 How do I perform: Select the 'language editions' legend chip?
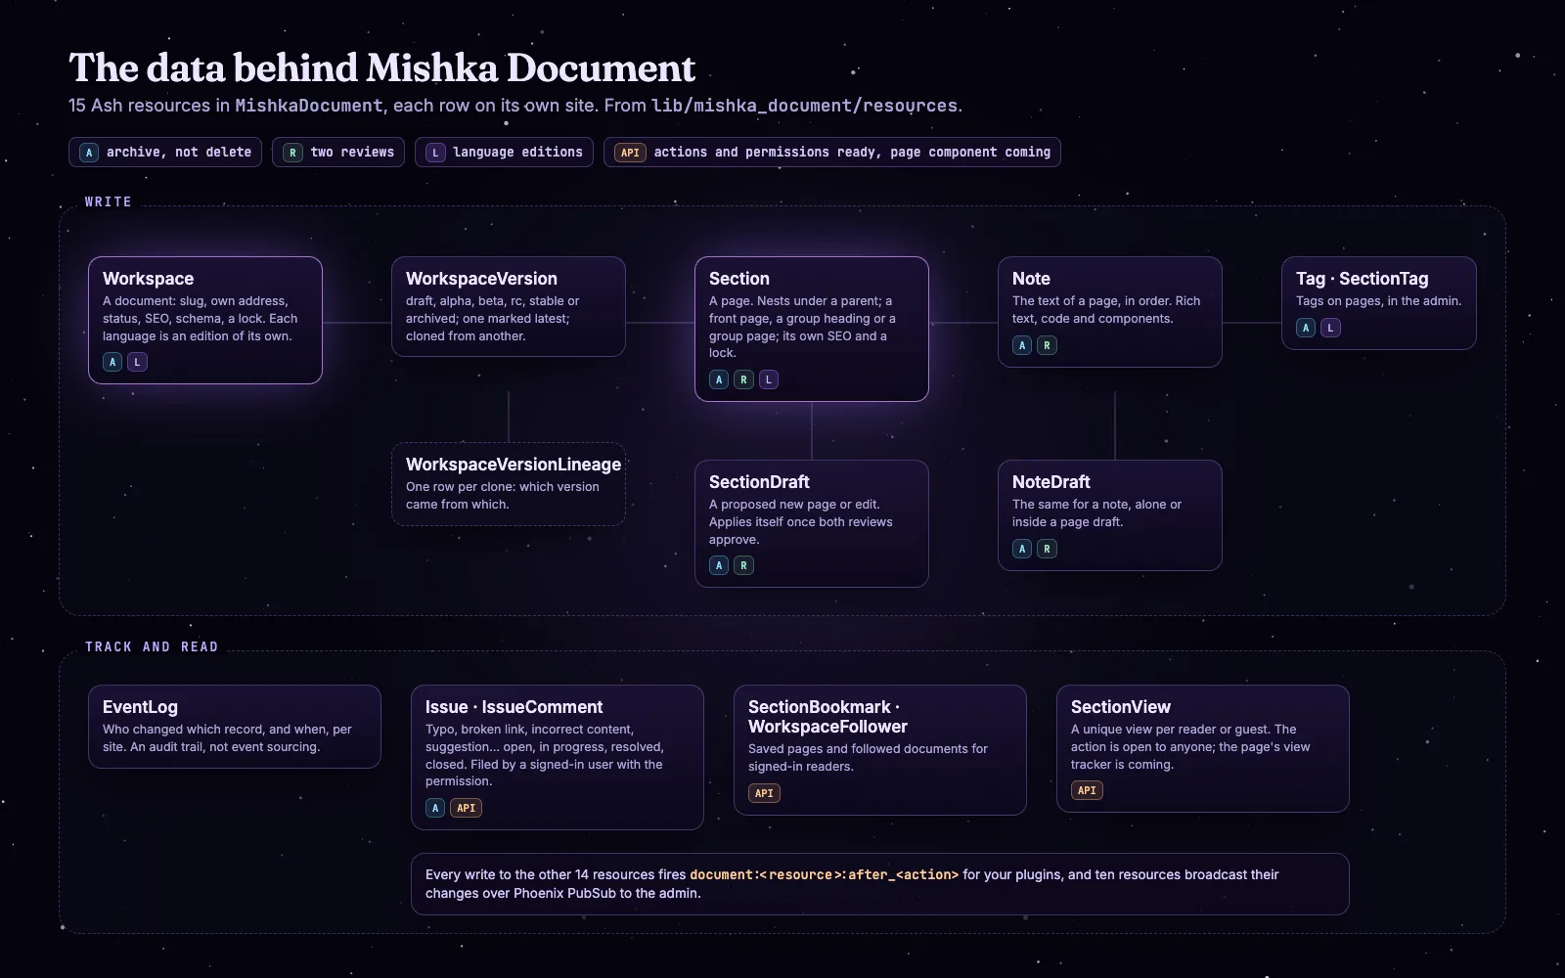(x=504, y=152)
